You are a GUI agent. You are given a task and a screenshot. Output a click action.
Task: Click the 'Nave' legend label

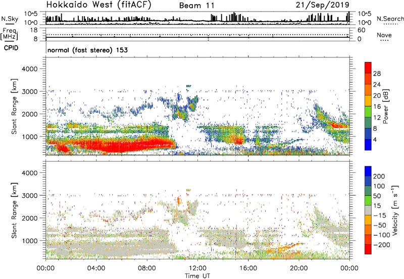384,35
